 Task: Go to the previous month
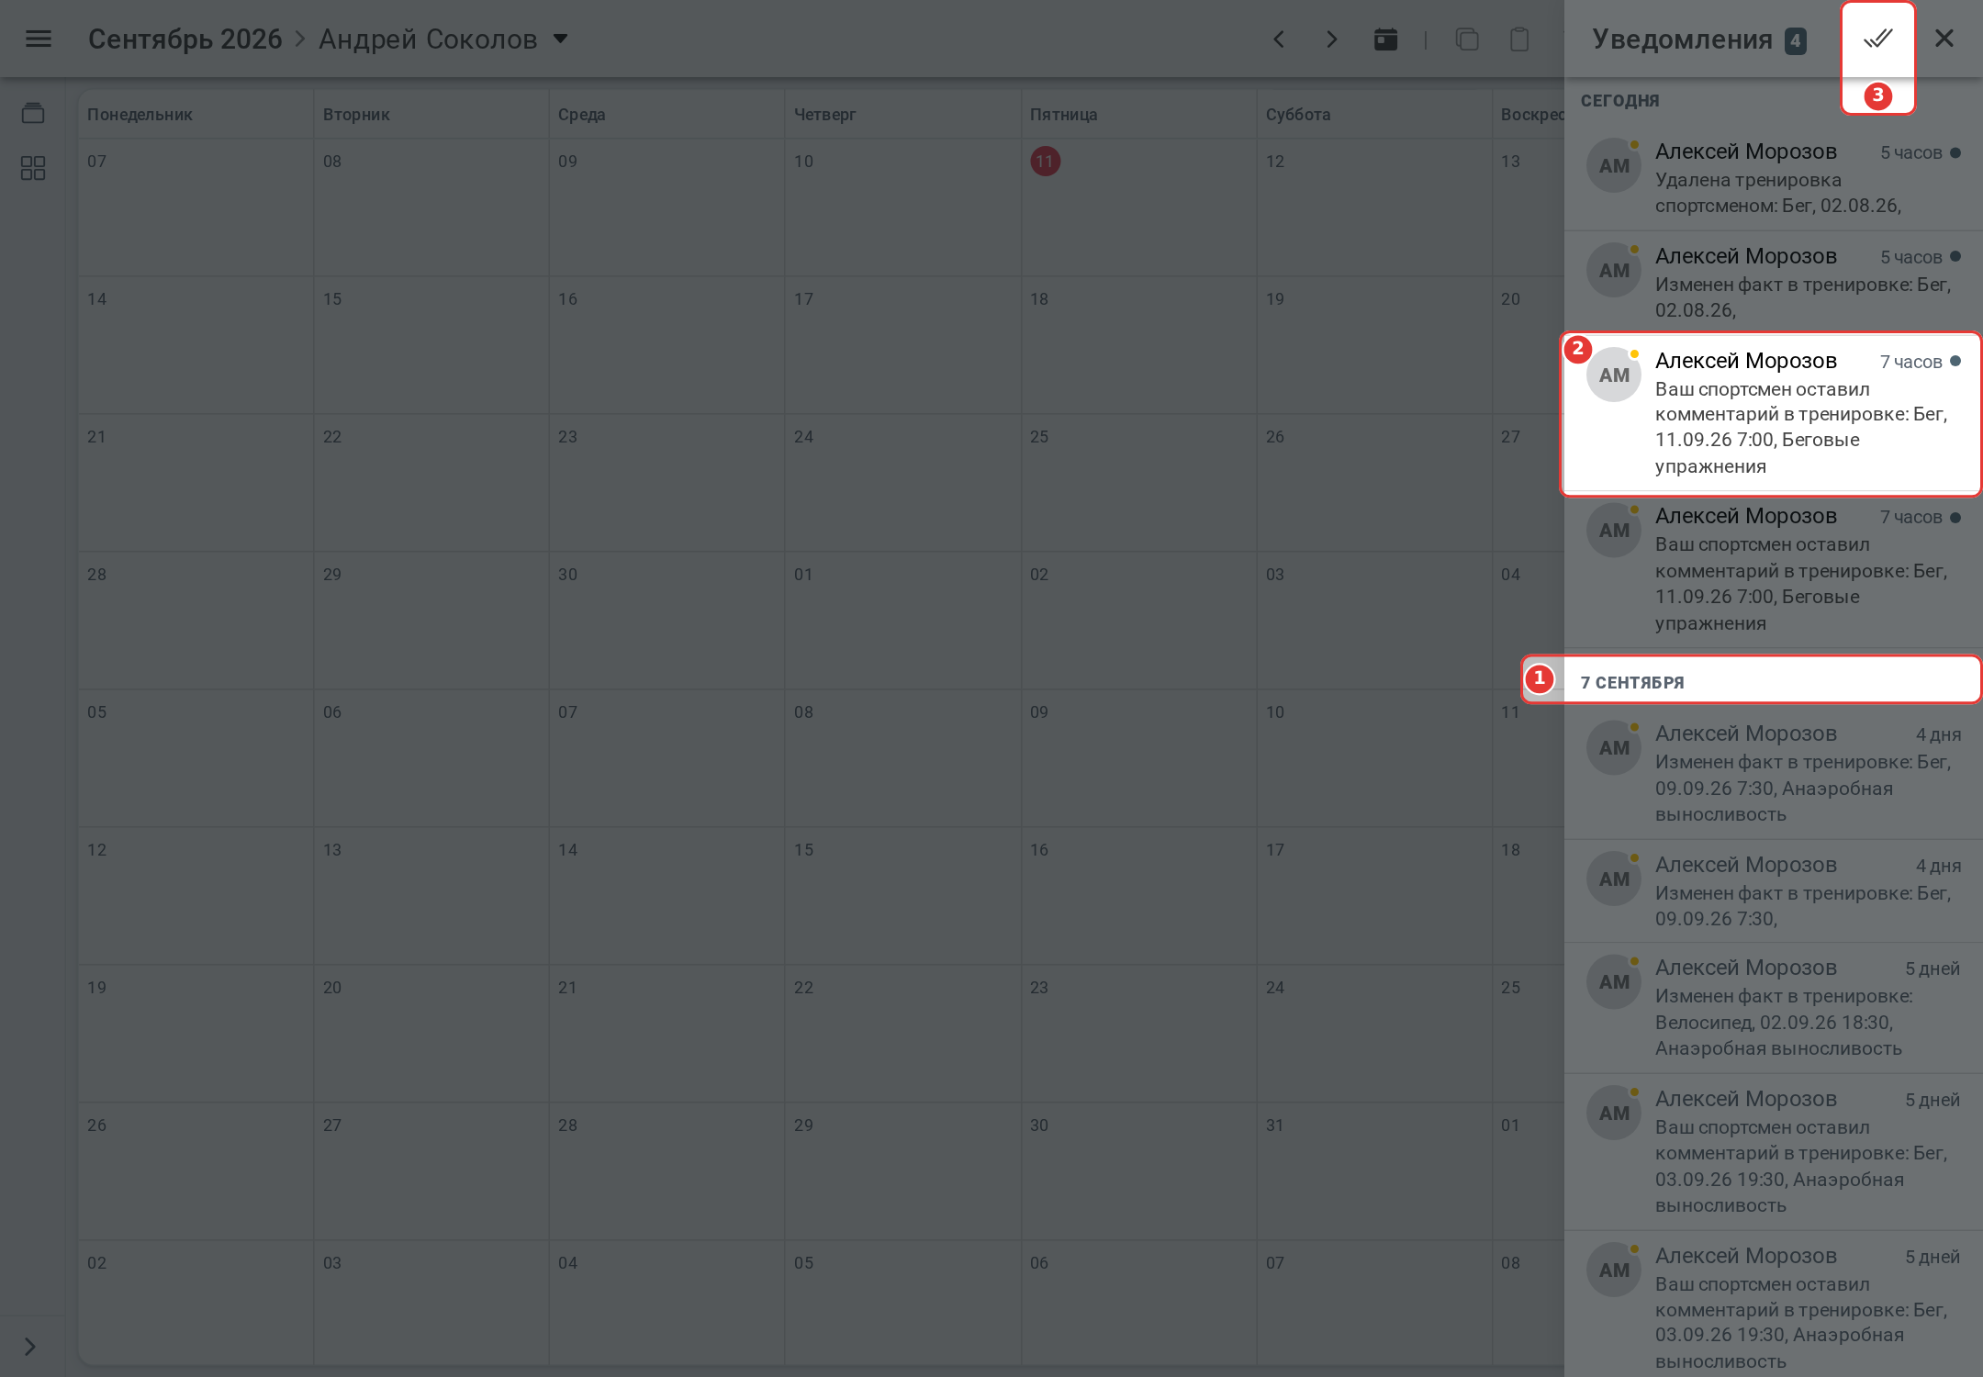pos(1280,39)
